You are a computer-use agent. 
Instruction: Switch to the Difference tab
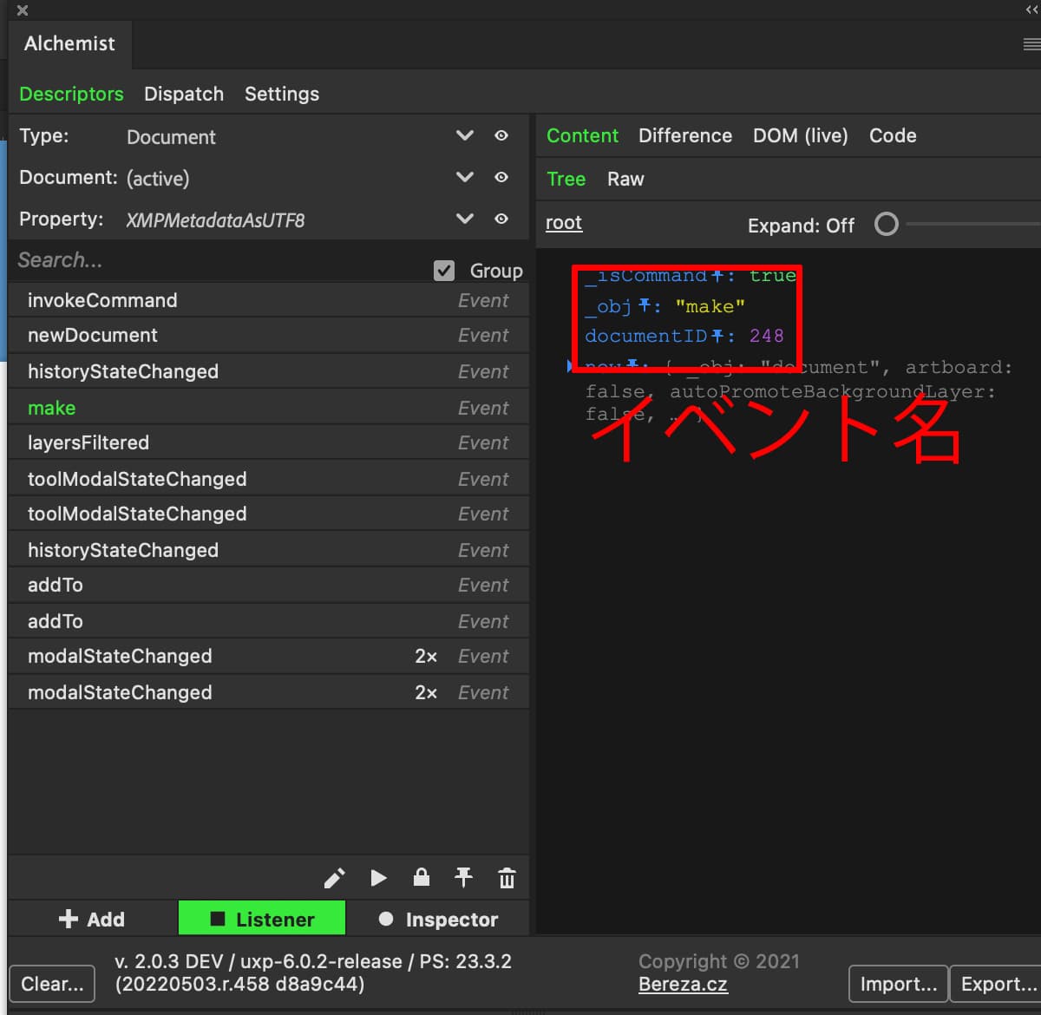pyautogui.click(x=684, y=135)
